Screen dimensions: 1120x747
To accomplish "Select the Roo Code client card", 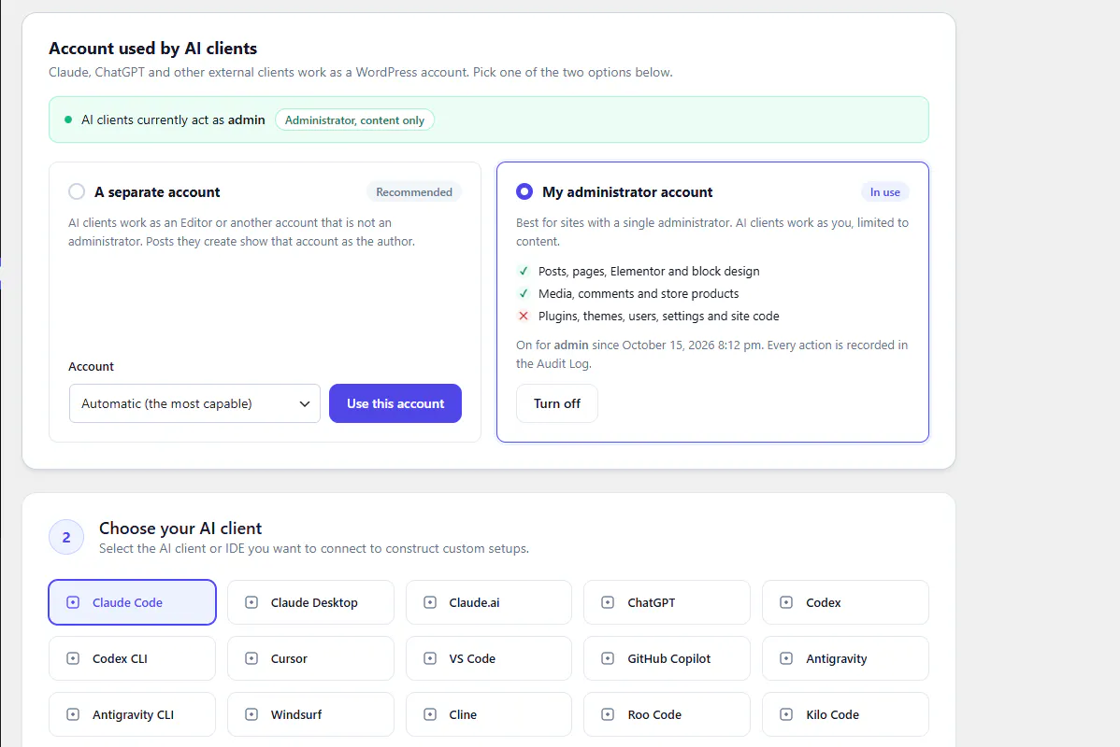I will (x=667, y=714).
